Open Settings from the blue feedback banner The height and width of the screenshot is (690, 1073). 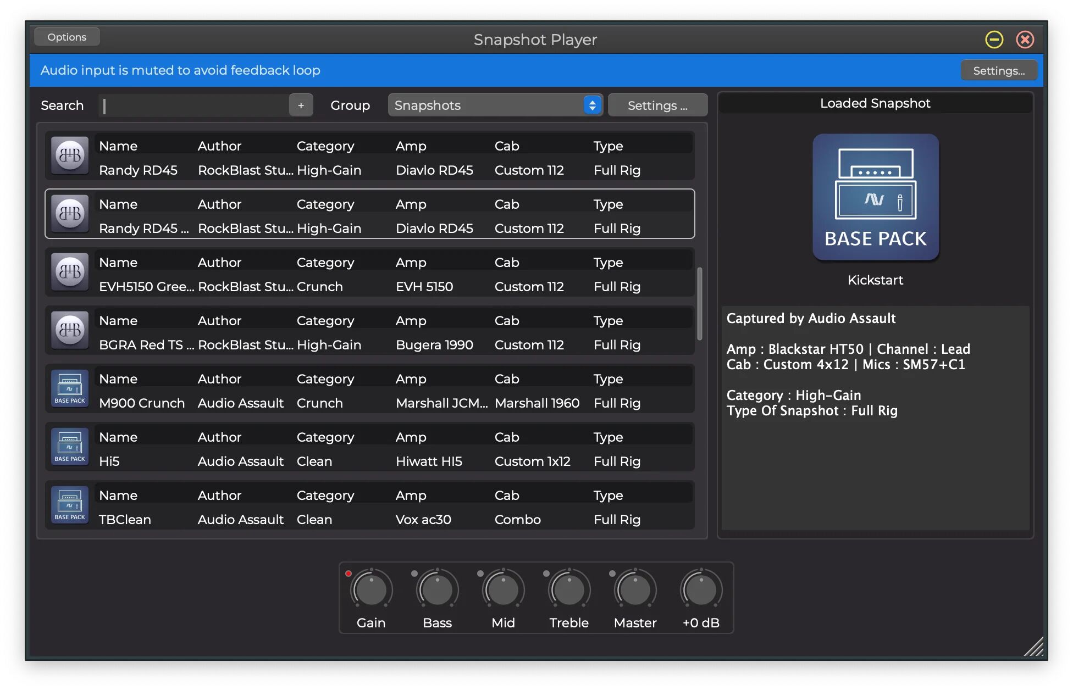coord(998,70)
